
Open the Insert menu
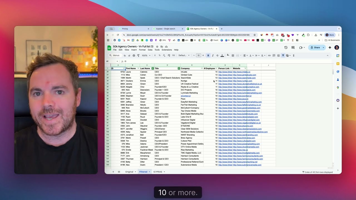point(134,50)
